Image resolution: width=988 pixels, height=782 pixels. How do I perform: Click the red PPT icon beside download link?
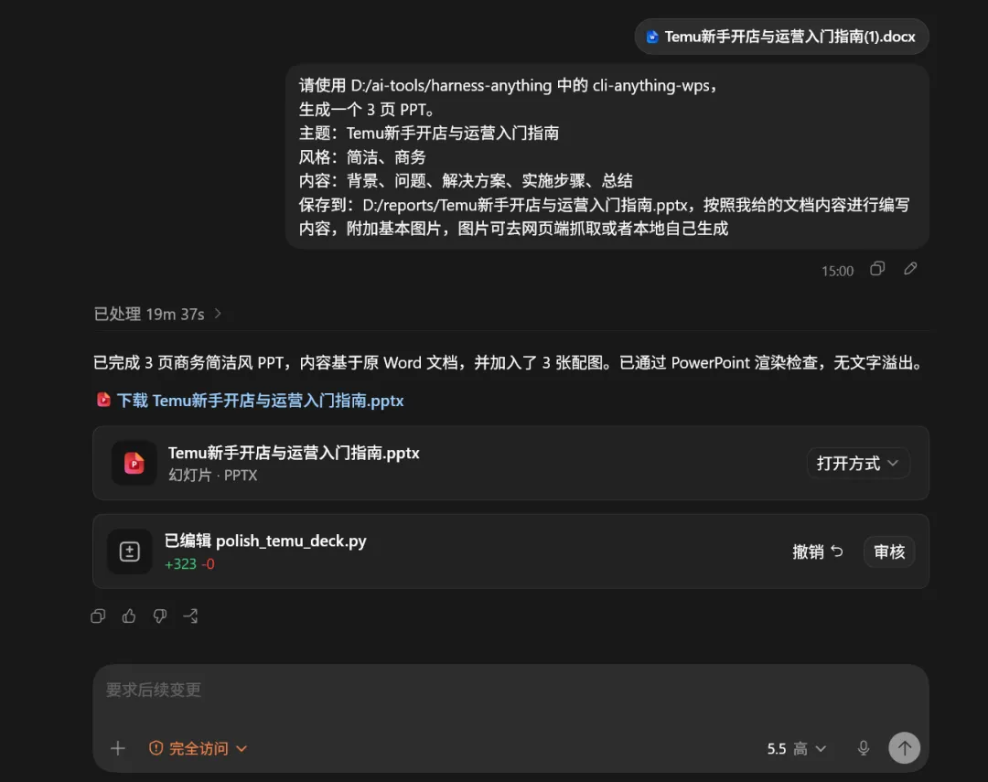coord(103,400)
